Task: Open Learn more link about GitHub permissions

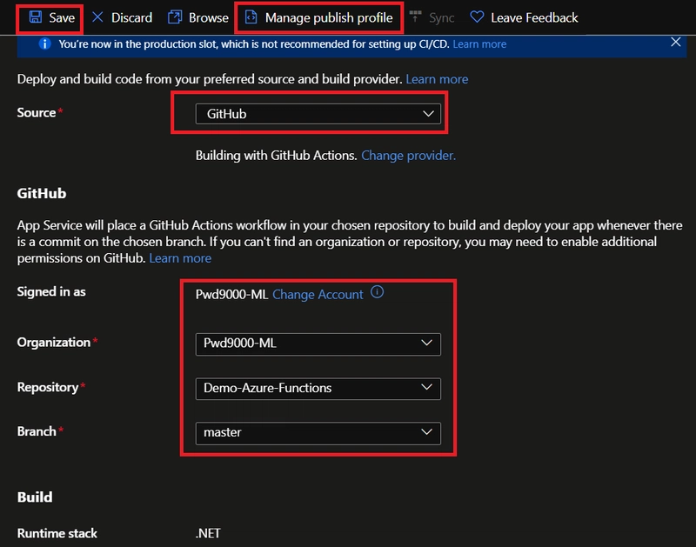Action: 180,258
